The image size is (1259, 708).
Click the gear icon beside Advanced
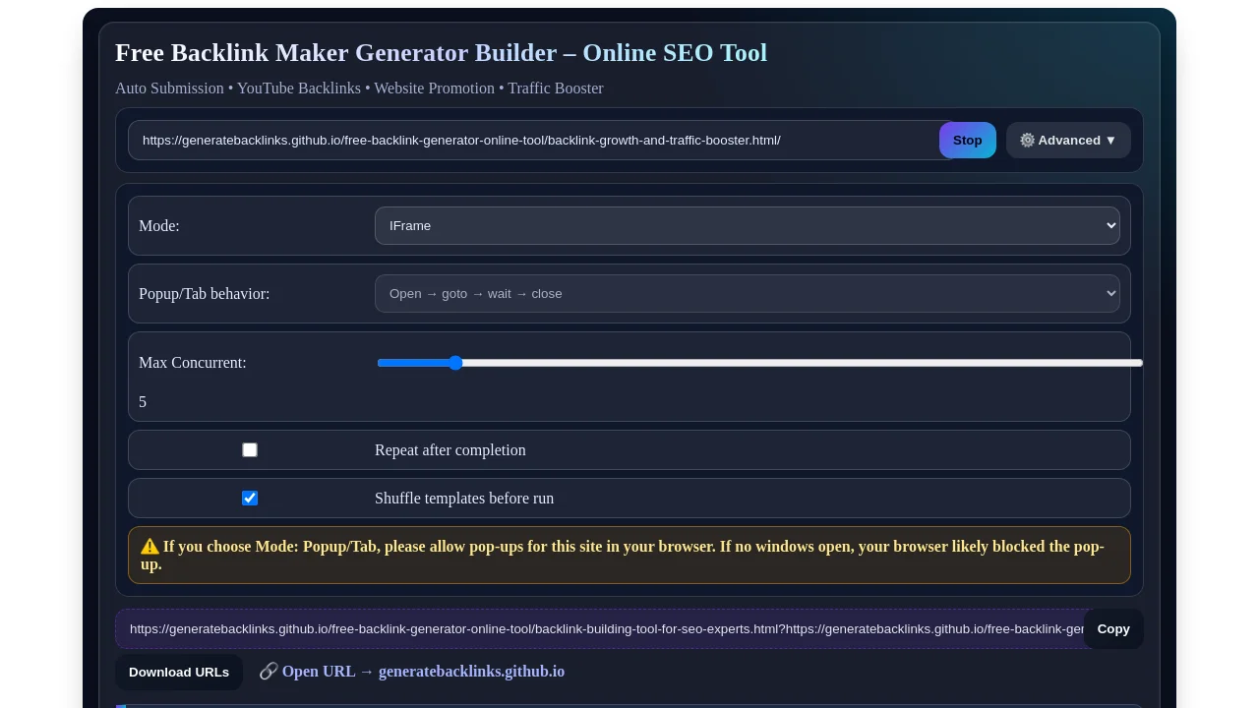(x=1027, y=140)
